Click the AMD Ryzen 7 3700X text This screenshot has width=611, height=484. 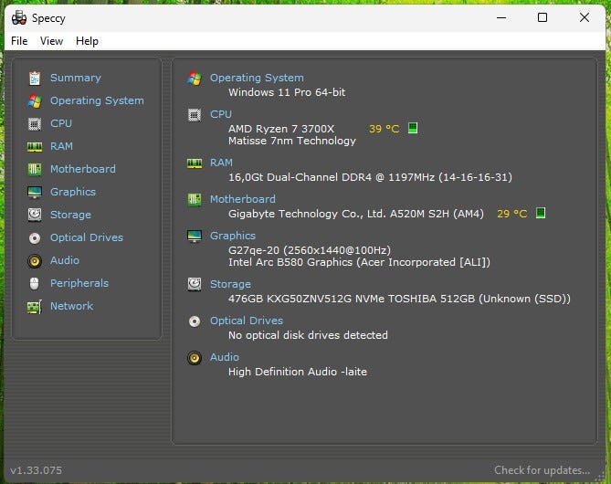click(281, 129)
